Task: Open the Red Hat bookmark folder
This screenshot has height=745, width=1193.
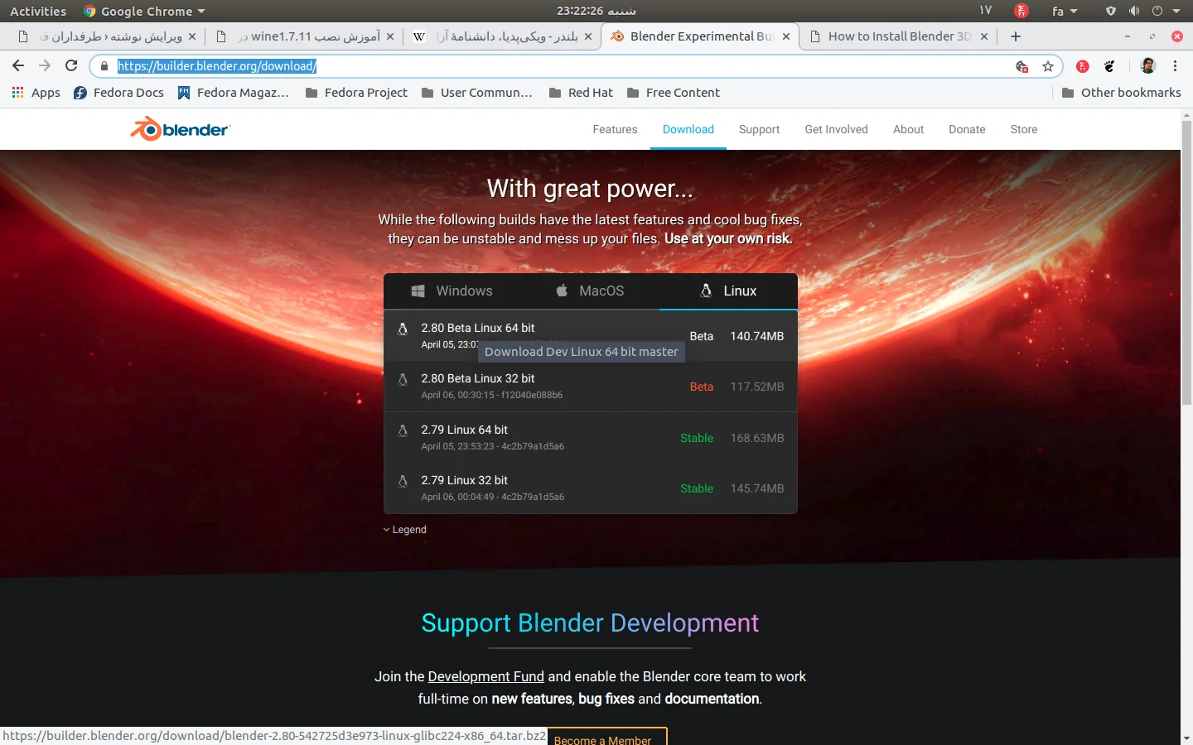Action: coord(581,93)
